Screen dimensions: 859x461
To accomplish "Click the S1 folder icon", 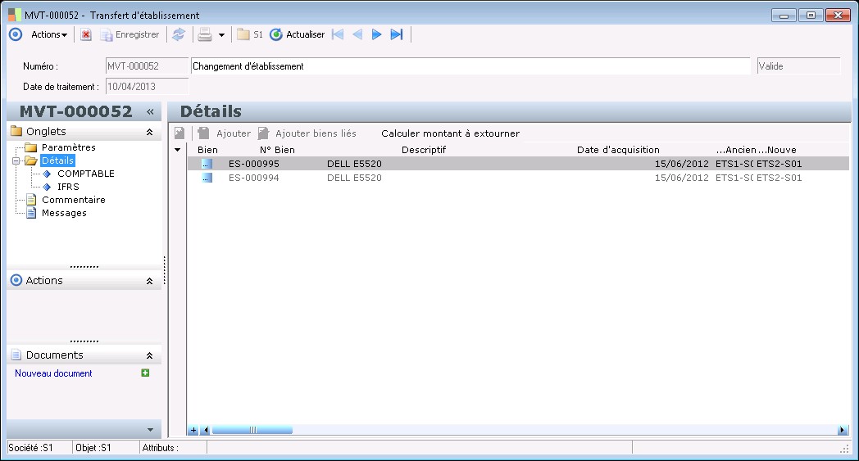I will (x=243, y=34).
